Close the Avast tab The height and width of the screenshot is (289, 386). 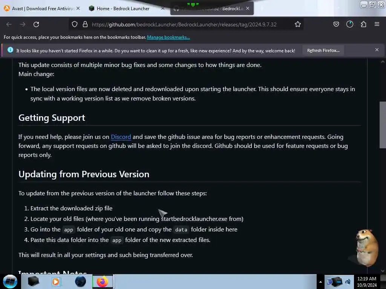point(78,8)
